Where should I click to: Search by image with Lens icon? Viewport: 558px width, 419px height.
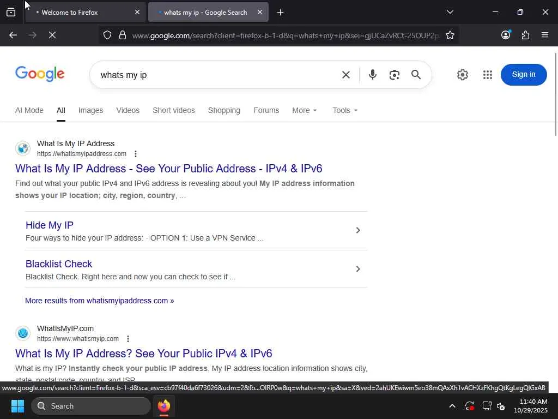[x=395, y=75]
